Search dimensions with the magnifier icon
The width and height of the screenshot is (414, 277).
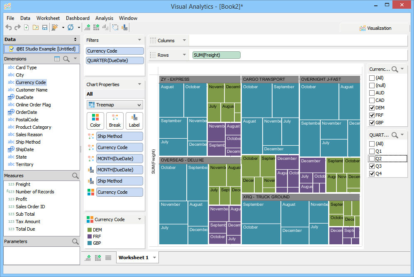[66, 59]
